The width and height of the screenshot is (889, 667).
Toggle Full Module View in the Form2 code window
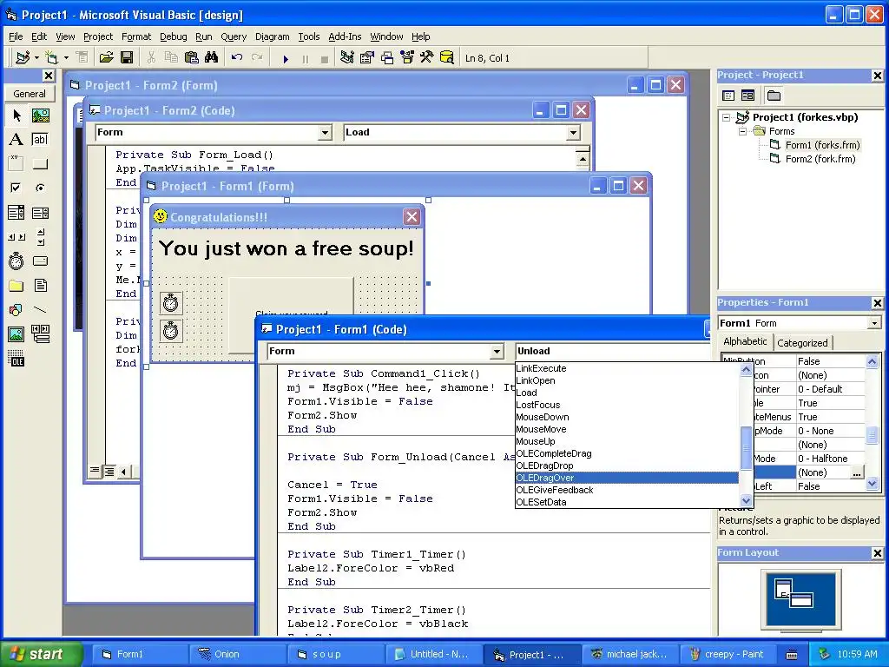pyautogui.click(x=109, y=470)
